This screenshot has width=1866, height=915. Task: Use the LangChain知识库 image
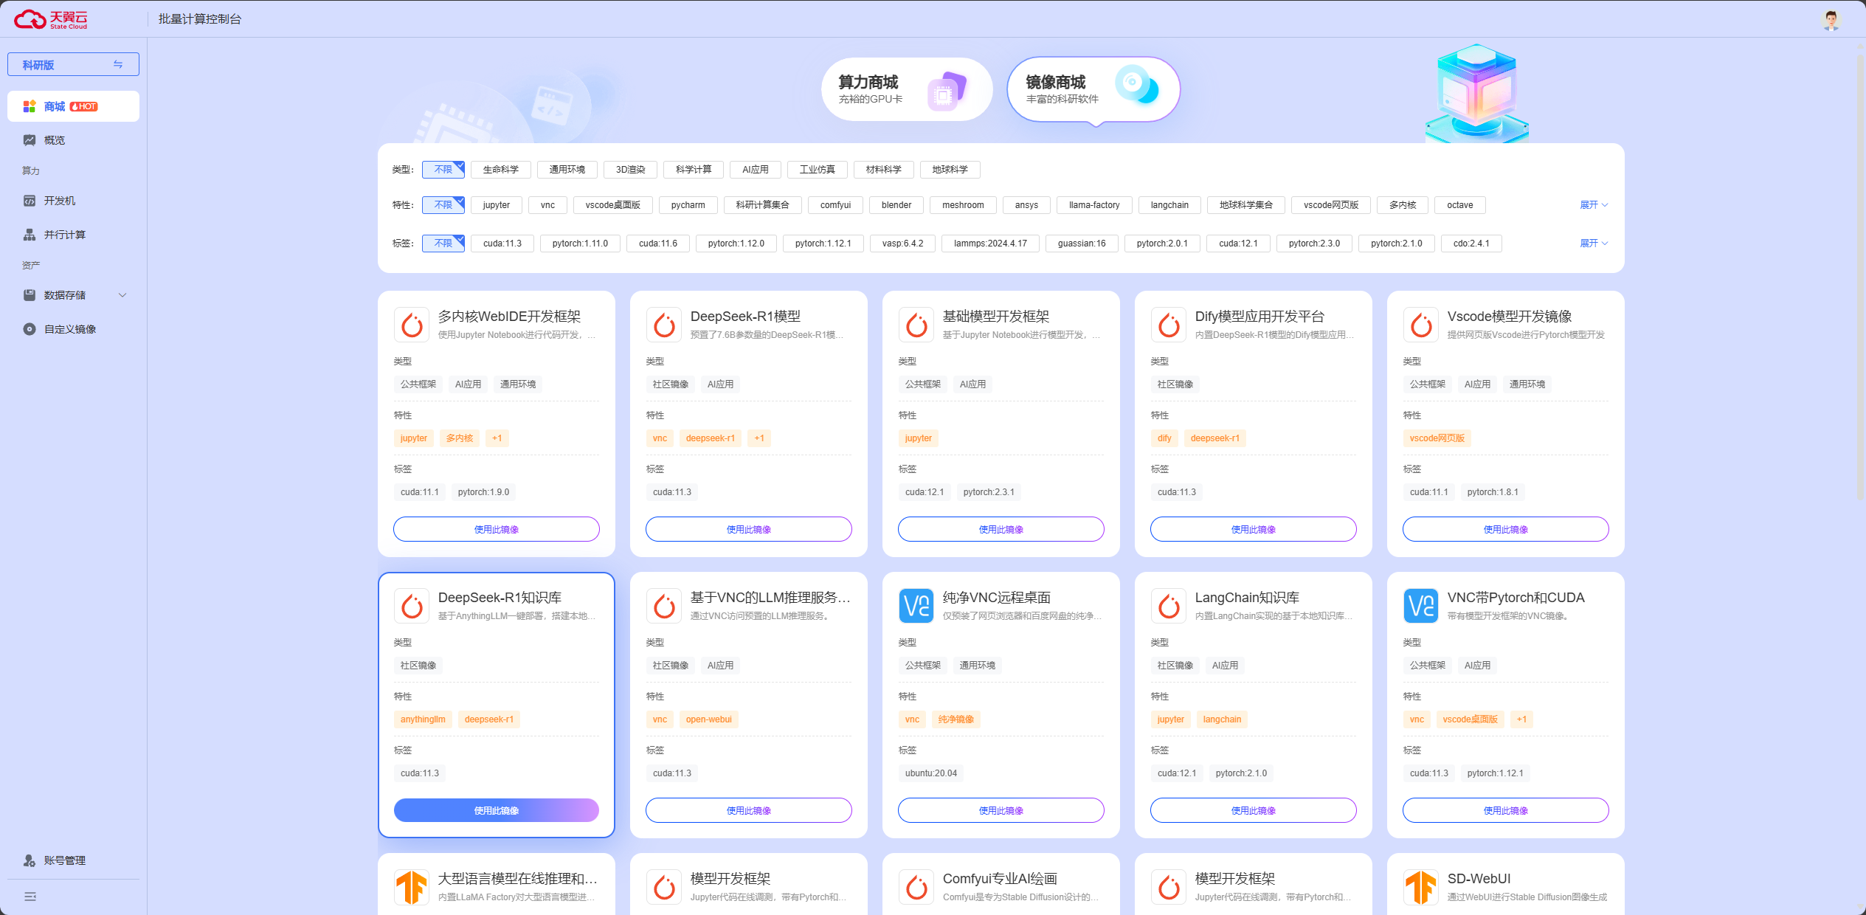point(1254,810)
